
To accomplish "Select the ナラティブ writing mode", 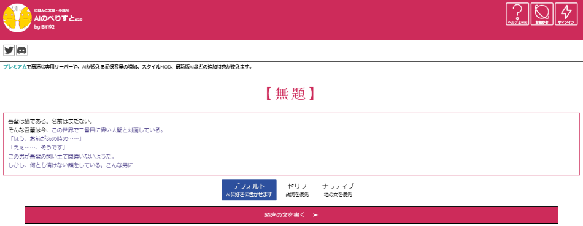I will click(338, 190).
